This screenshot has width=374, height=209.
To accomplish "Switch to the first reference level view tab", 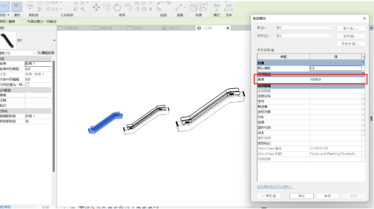I will pyautogui.click(x=72, y=28).
